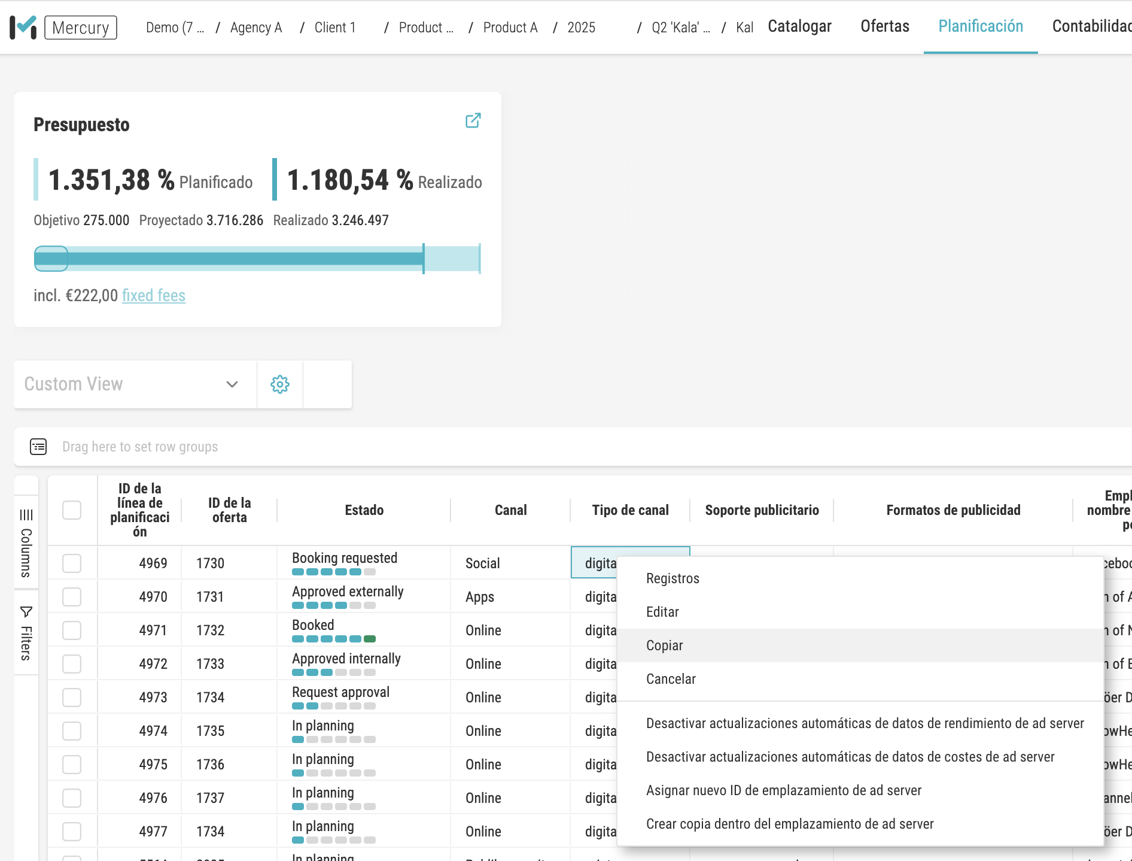Select Crear copia dentro del emplazamiento
Image resolution: width=1132 pixels, height=861 pixels.
coord(860,824)
